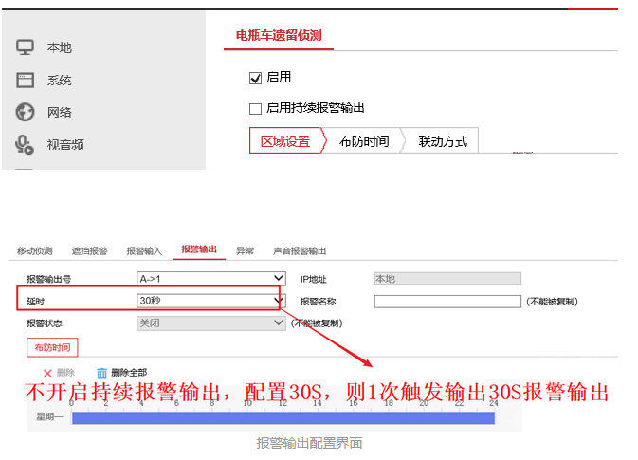Enable the 启用持续报警输出 checkbox
Image resolution: width=638 pixels, height=460 pixels.
click(x=255, y=109)
